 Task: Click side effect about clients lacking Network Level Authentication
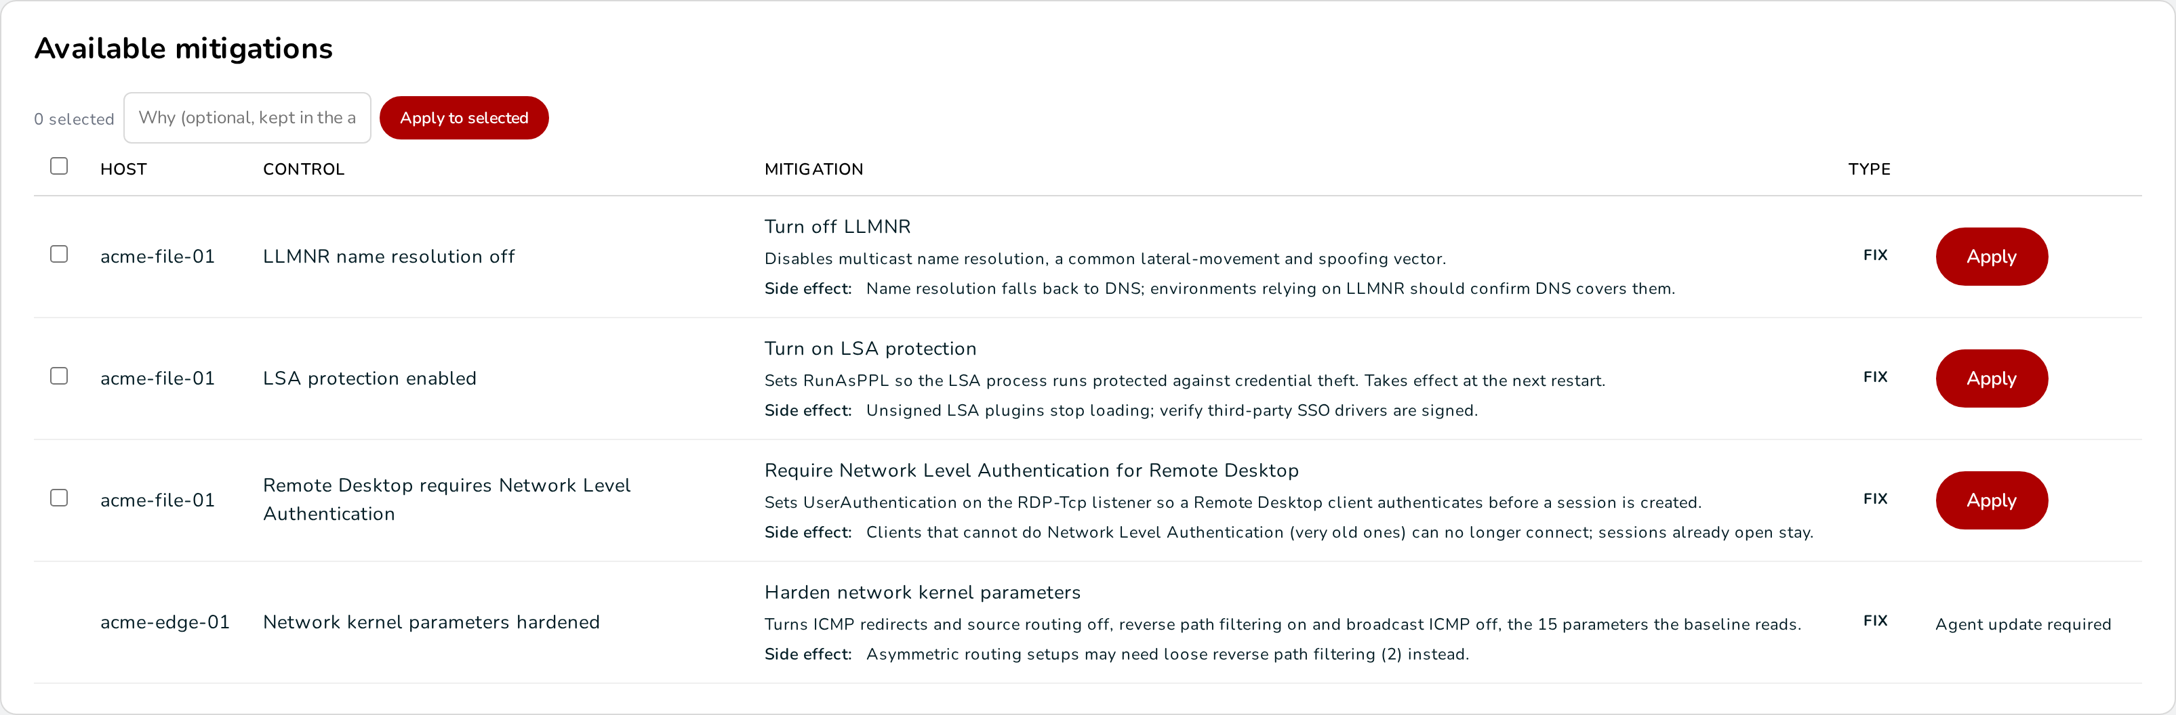point(1339,533)
